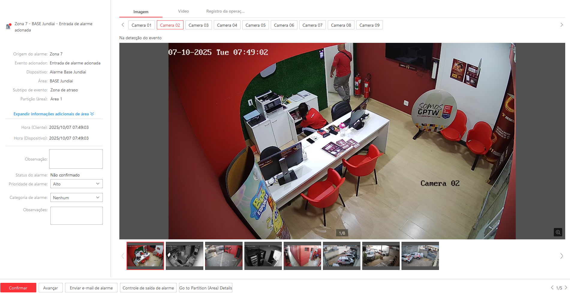Image resolution: width=570 pixels, height=296 pixels.
Task: Go to previous alarm in 1/5 pager
Action: tap(552, 288)
